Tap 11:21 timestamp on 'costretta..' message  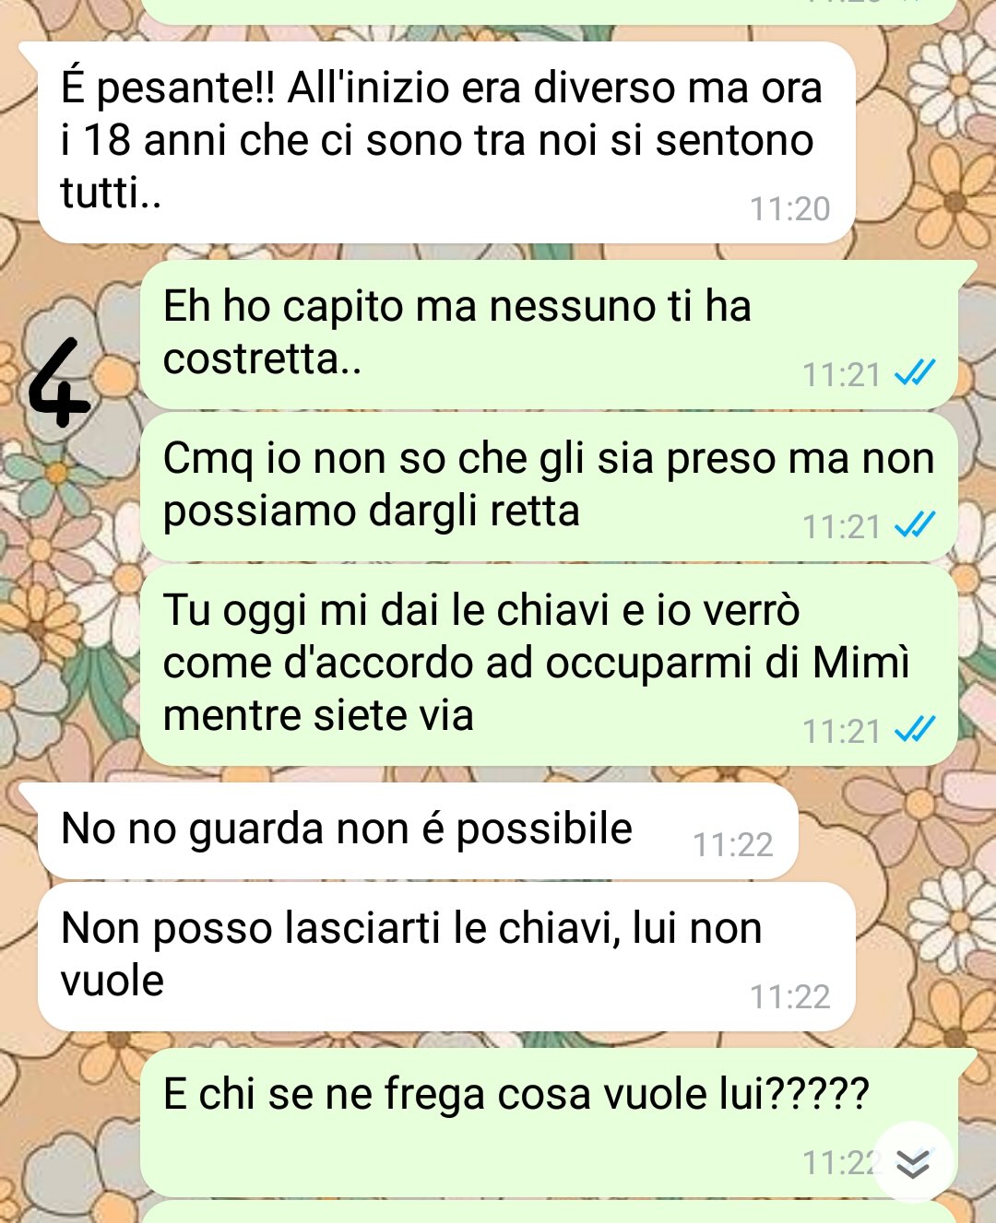coord(841,375)
